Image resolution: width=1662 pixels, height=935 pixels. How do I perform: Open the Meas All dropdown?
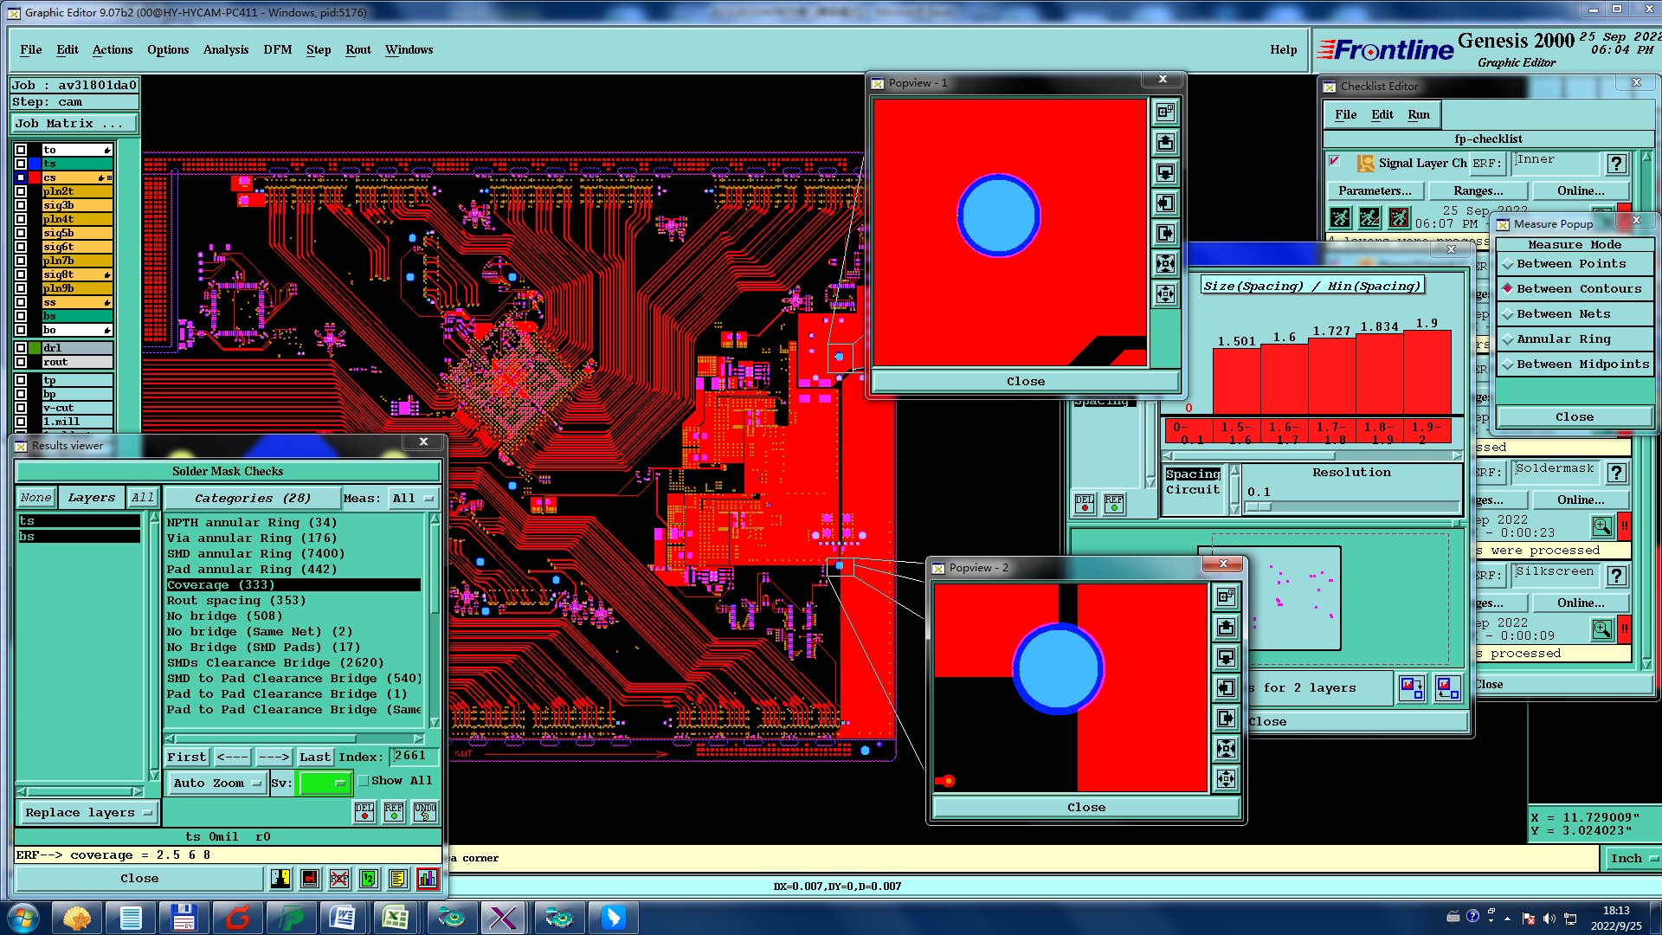tap(413, 499)
